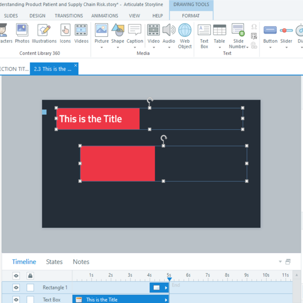Insert a Text Box
This screenshot has width=303, height=303.
(204, 36)
